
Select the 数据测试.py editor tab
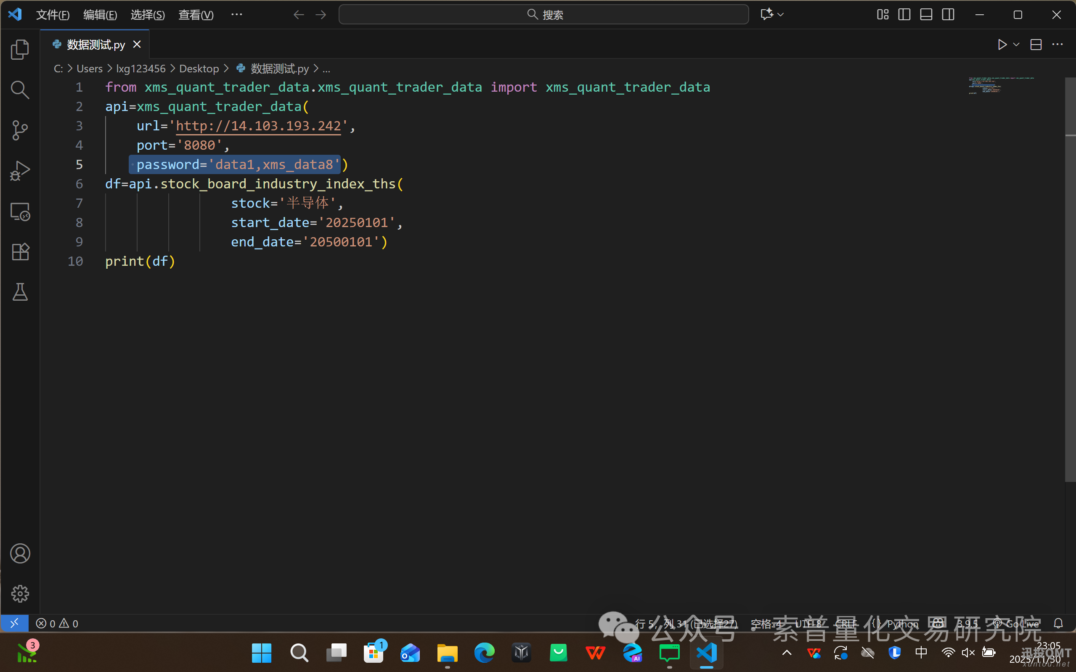point(95,45)
